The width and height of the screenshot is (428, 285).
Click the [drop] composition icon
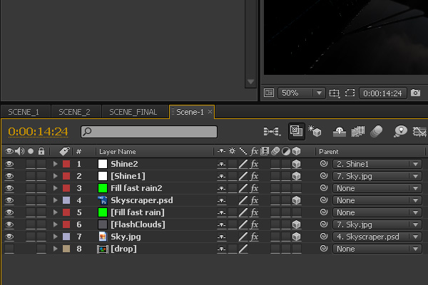click(102, 249)
